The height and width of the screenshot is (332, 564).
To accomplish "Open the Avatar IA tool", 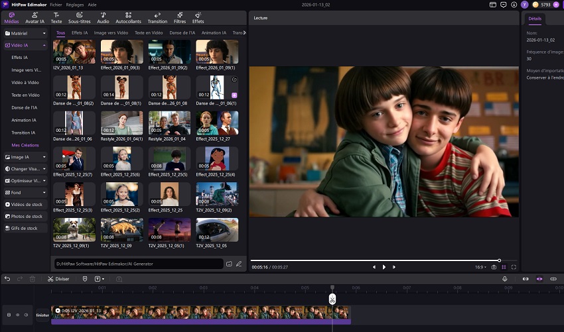I will 35,18.
